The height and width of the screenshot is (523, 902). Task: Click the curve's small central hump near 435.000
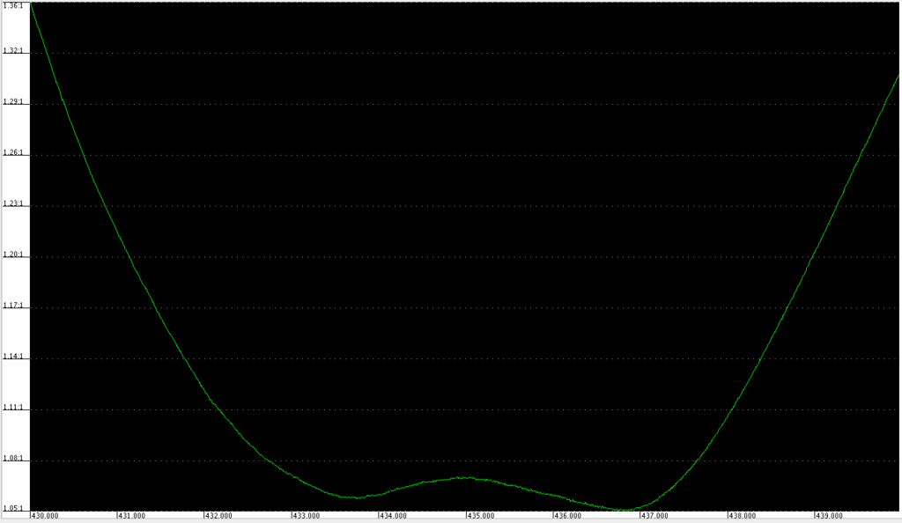464,477
